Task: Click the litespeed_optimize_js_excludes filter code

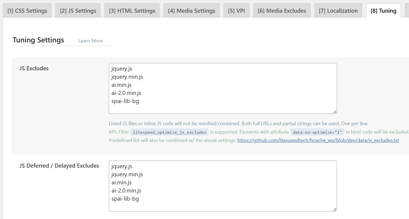Action: 169,132
